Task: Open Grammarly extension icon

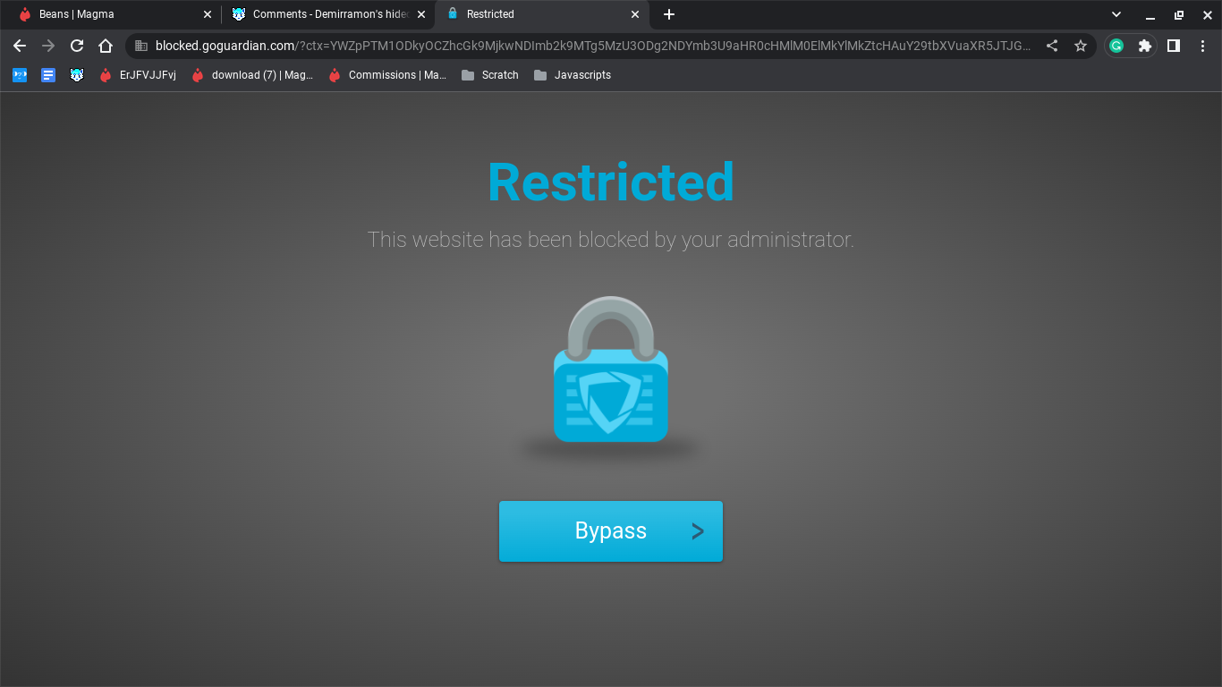Action: [1116, 46]
